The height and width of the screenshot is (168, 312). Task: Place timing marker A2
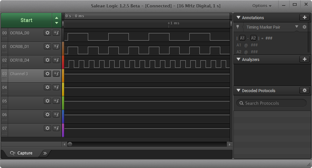pyautogui.click(x=253, y=38)
